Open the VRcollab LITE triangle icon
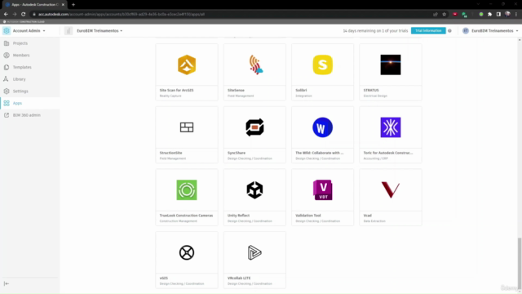The image size is (522, 294). coord(254,252)
